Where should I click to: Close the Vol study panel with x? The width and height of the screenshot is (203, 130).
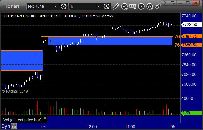pos(45,118)
